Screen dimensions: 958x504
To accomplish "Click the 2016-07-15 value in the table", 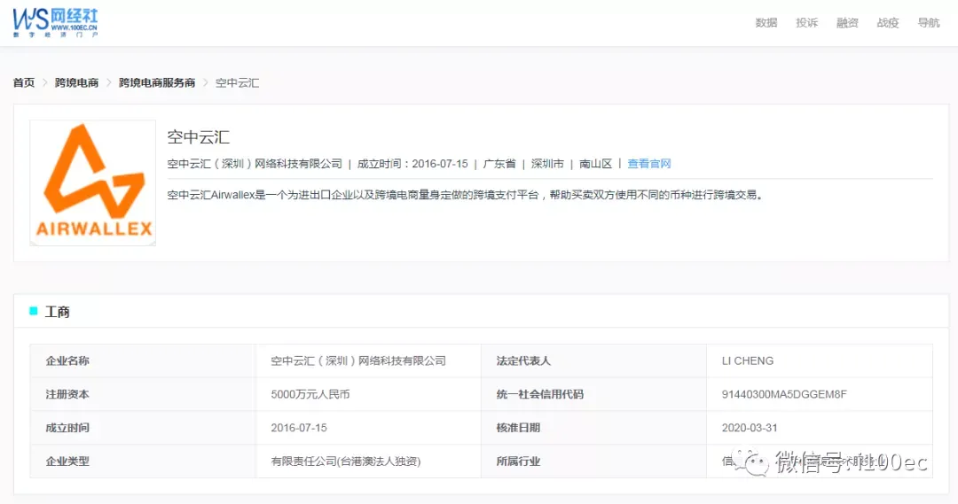I will pos(299,428).
